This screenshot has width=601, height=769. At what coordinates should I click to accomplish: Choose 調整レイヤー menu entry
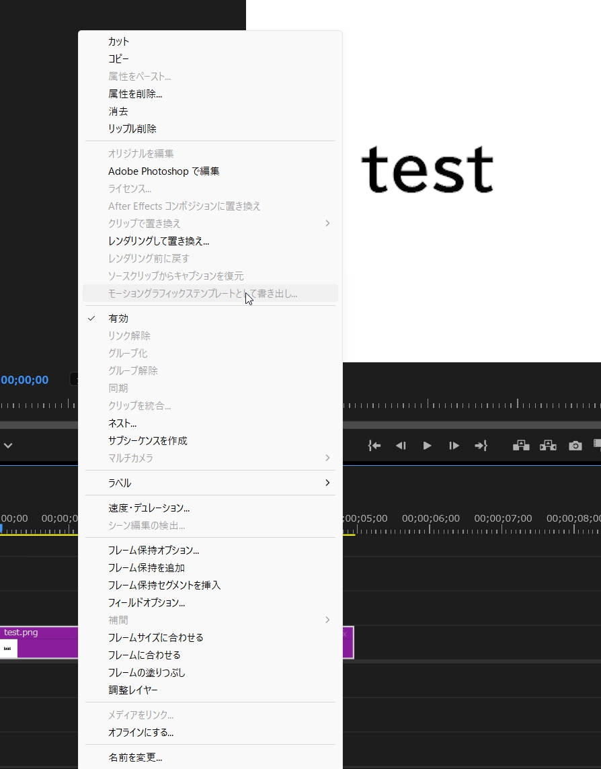click(x=210, y=690)
